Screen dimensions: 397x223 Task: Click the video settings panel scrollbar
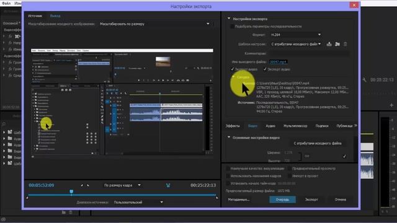point(356,149)
